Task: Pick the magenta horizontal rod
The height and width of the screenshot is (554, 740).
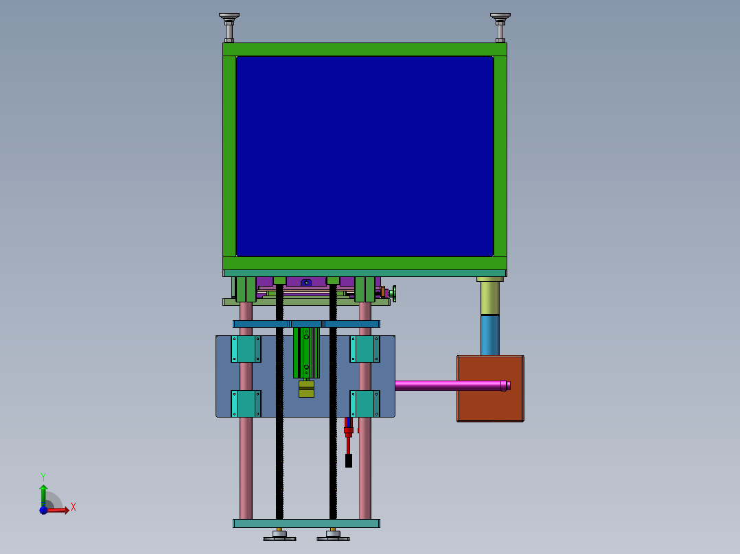Action: coord(446,385)
